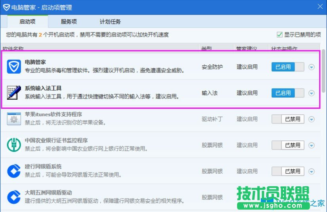Click 股票网银 type in 建行网银盾系统 row
The width and height of the screenshot is (327, 212).
pyautogui.click(x=212, y=171)
